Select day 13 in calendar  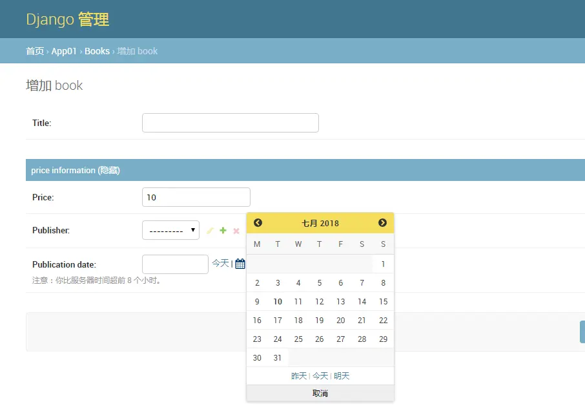pyautogui.click(x=341, y=301)
